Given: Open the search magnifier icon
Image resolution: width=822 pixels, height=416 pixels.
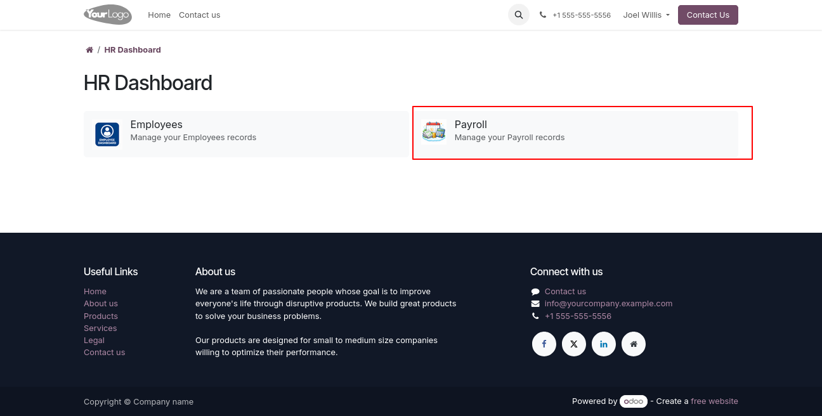Looking at the screenshot, I should tap(518, 15).
